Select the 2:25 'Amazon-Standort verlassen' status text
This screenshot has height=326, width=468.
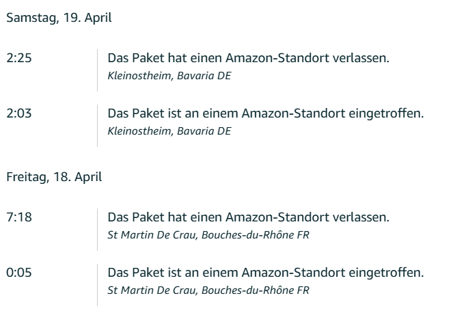point(249,58)
